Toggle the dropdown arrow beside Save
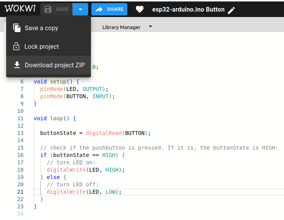 [80, 9]
